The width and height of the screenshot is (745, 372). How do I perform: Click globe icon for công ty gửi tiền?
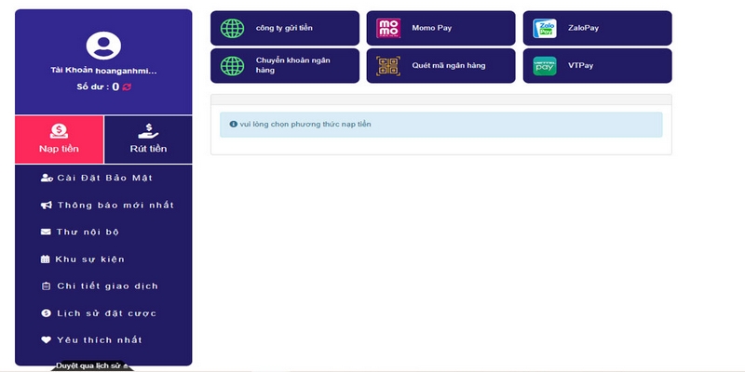232,28
